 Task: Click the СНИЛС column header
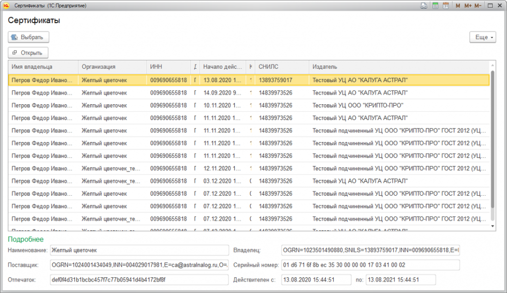[282, 67]
